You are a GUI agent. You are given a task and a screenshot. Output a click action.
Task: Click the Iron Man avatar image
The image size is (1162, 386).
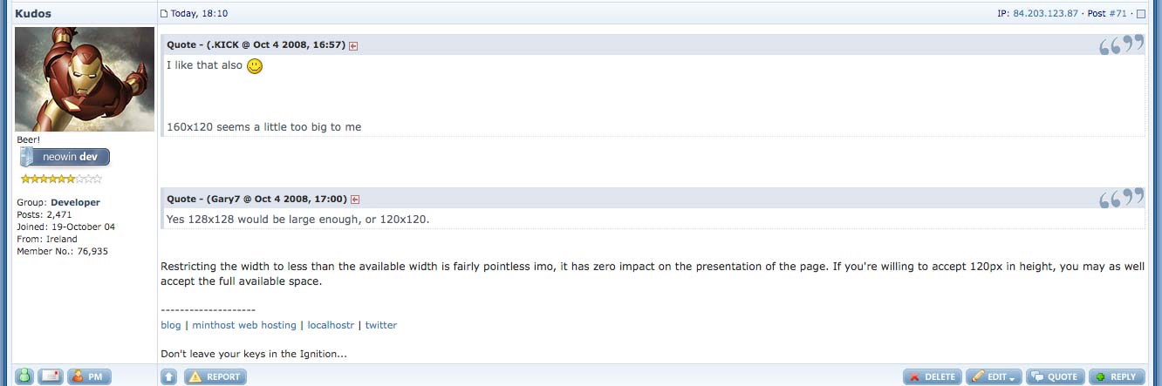pos(85,79)
